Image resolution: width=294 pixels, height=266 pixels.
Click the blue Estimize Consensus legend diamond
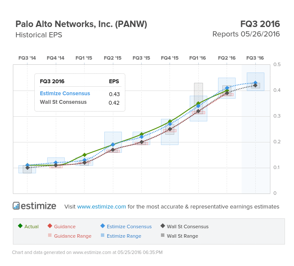pos(103,226)
